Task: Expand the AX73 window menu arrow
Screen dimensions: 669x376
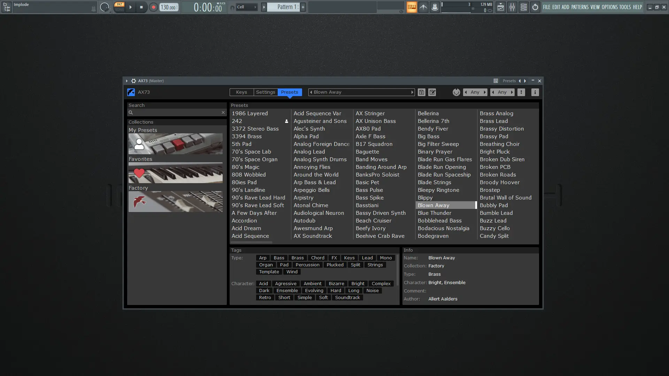Action: click(127, 81)
